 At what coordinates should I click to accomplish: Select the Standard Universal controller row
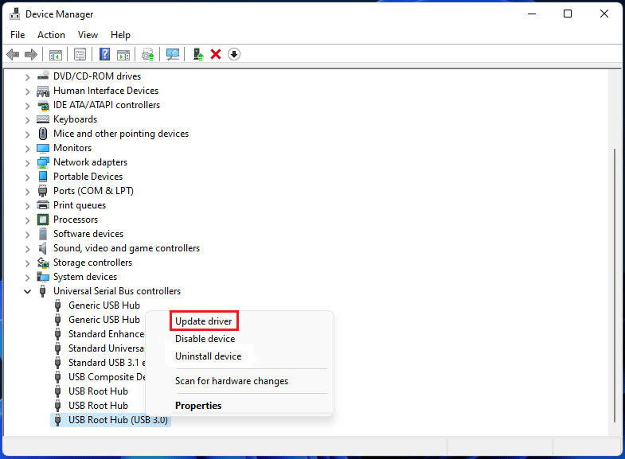pyautogui.click(x=107, y=348)
